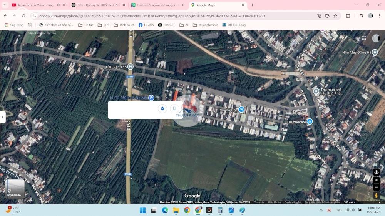Reload the current page
Image resolution: width=385 pixels, height=216 pixels.
tap(23, 16)
